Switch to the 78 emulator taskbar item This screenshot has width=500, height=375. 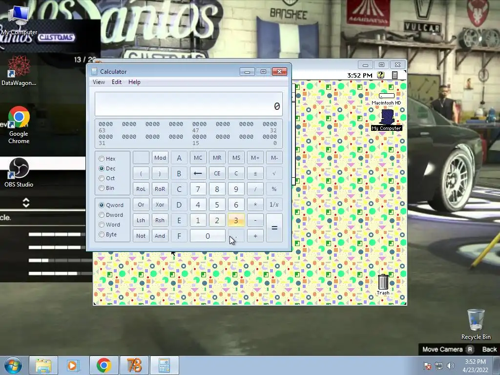(x=134, y=365)
